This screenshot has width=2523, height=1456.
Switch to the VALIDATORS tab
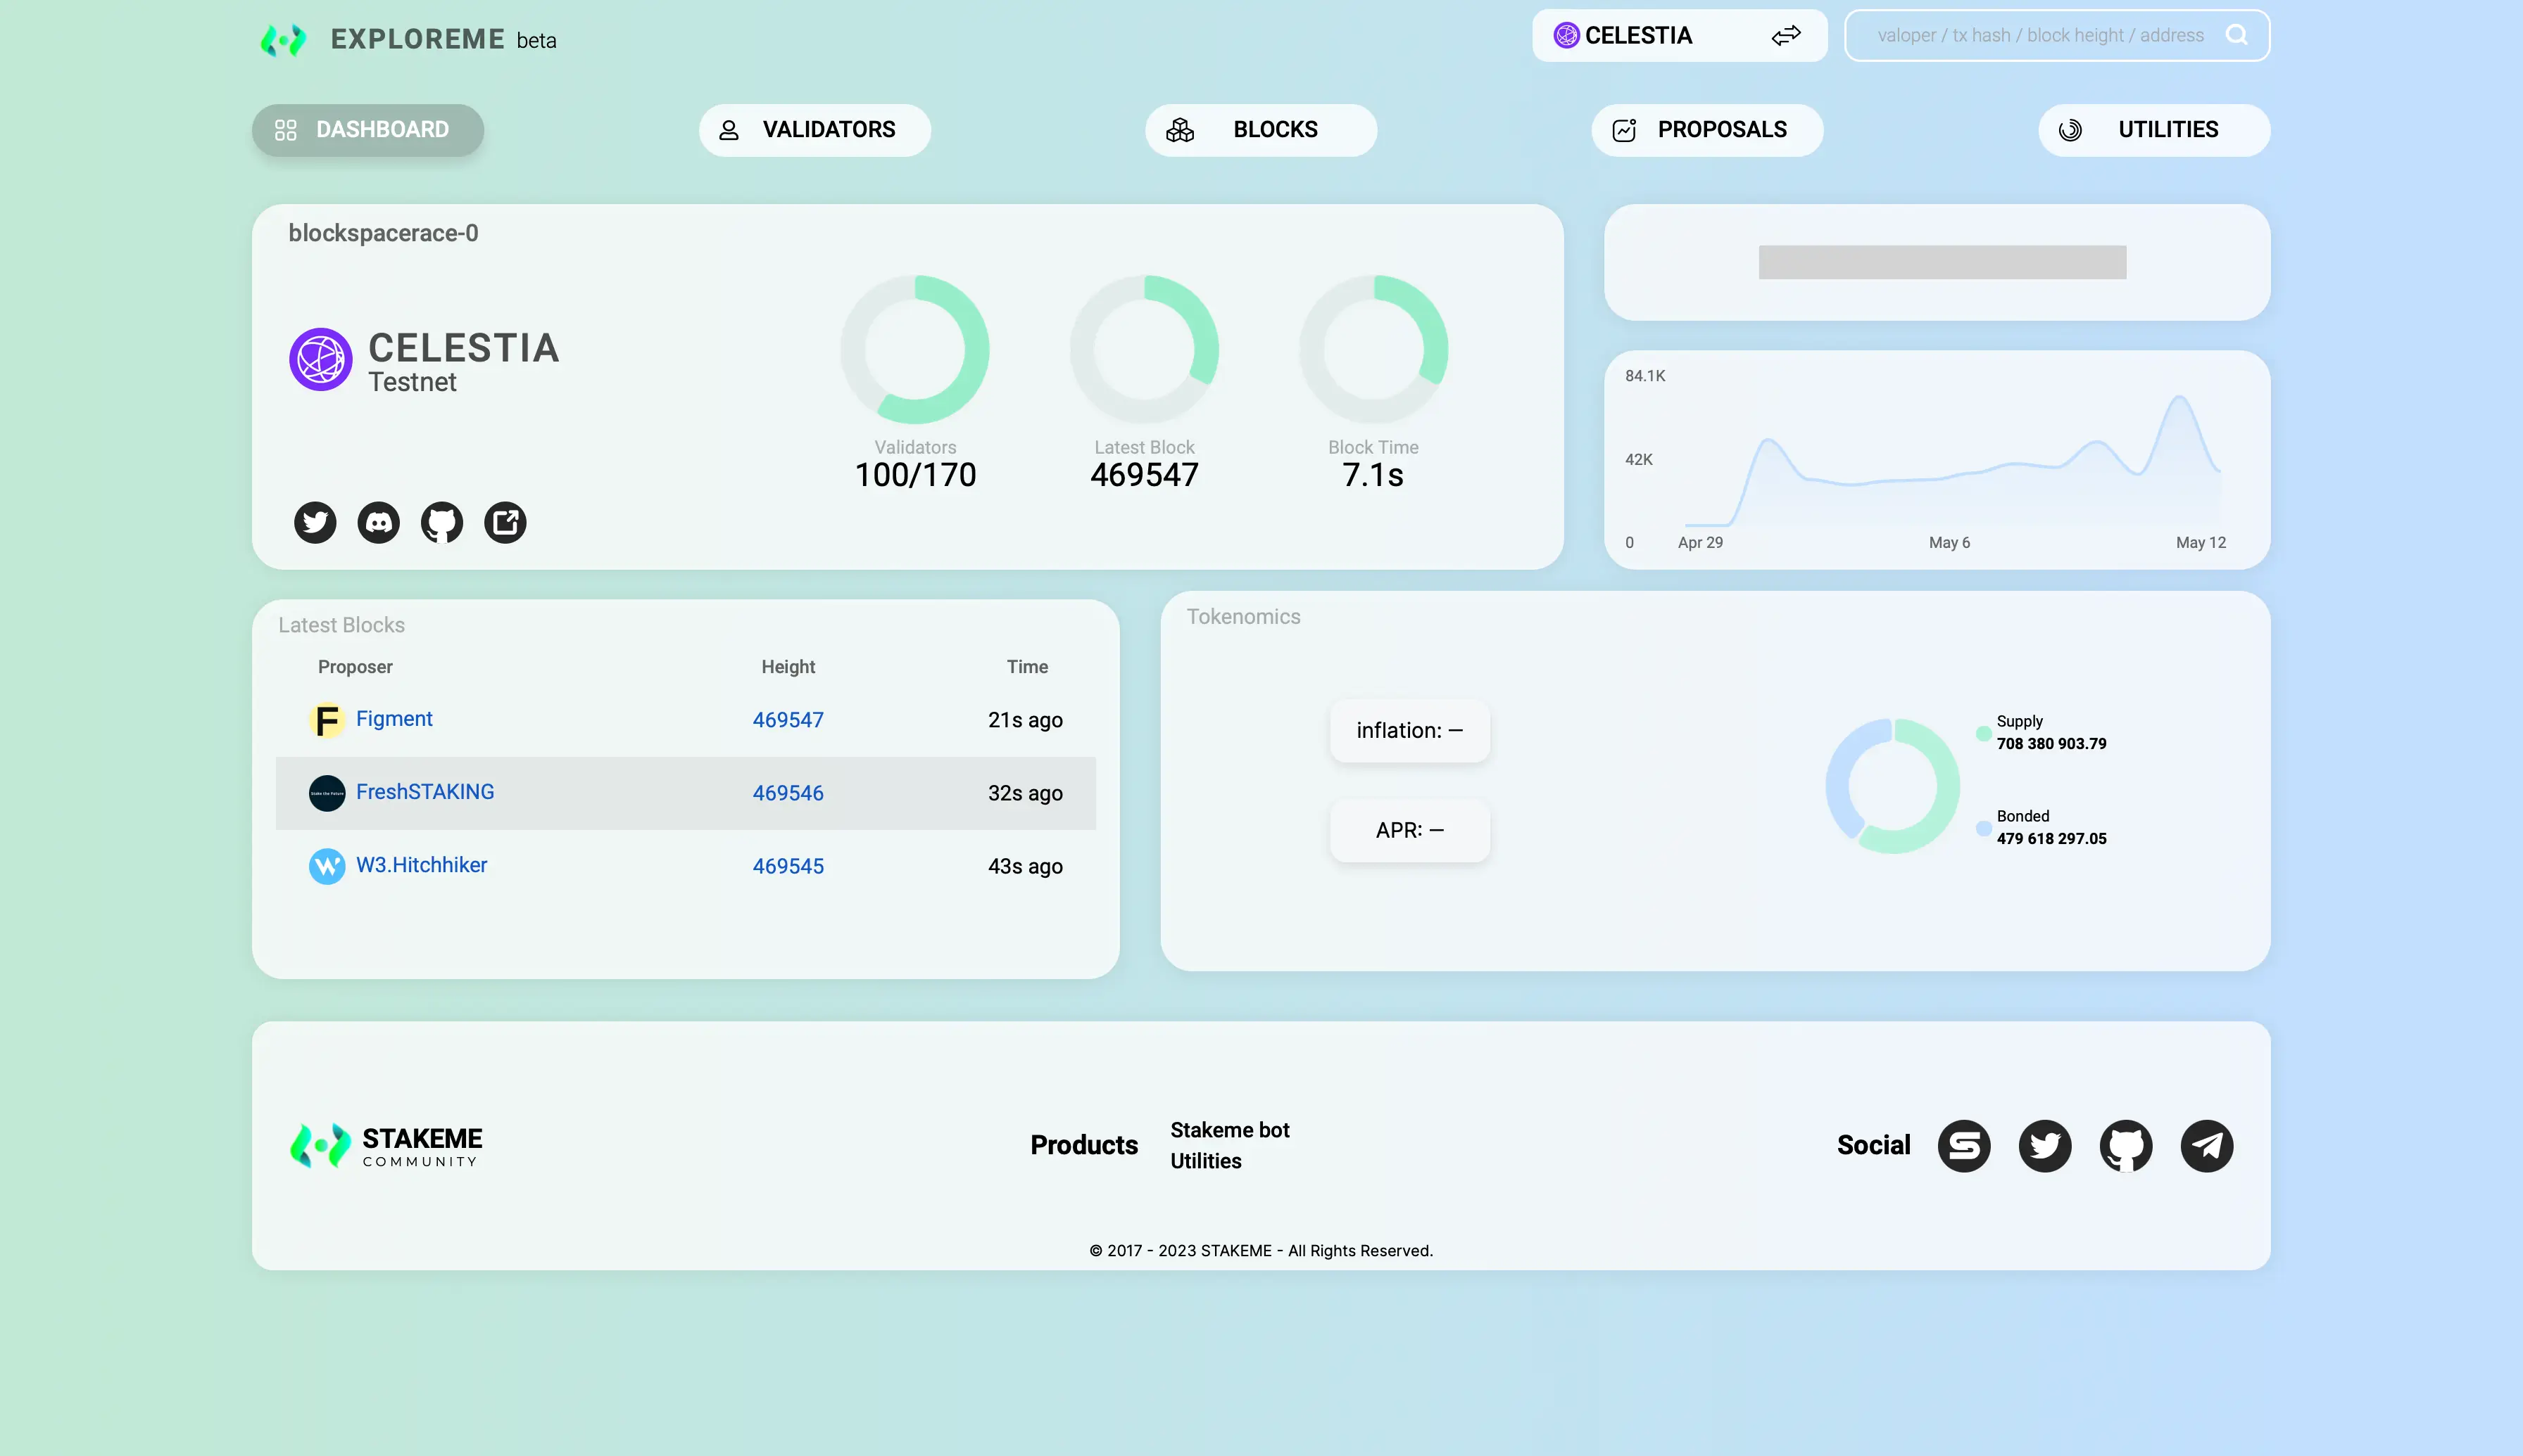coord(814,130)
